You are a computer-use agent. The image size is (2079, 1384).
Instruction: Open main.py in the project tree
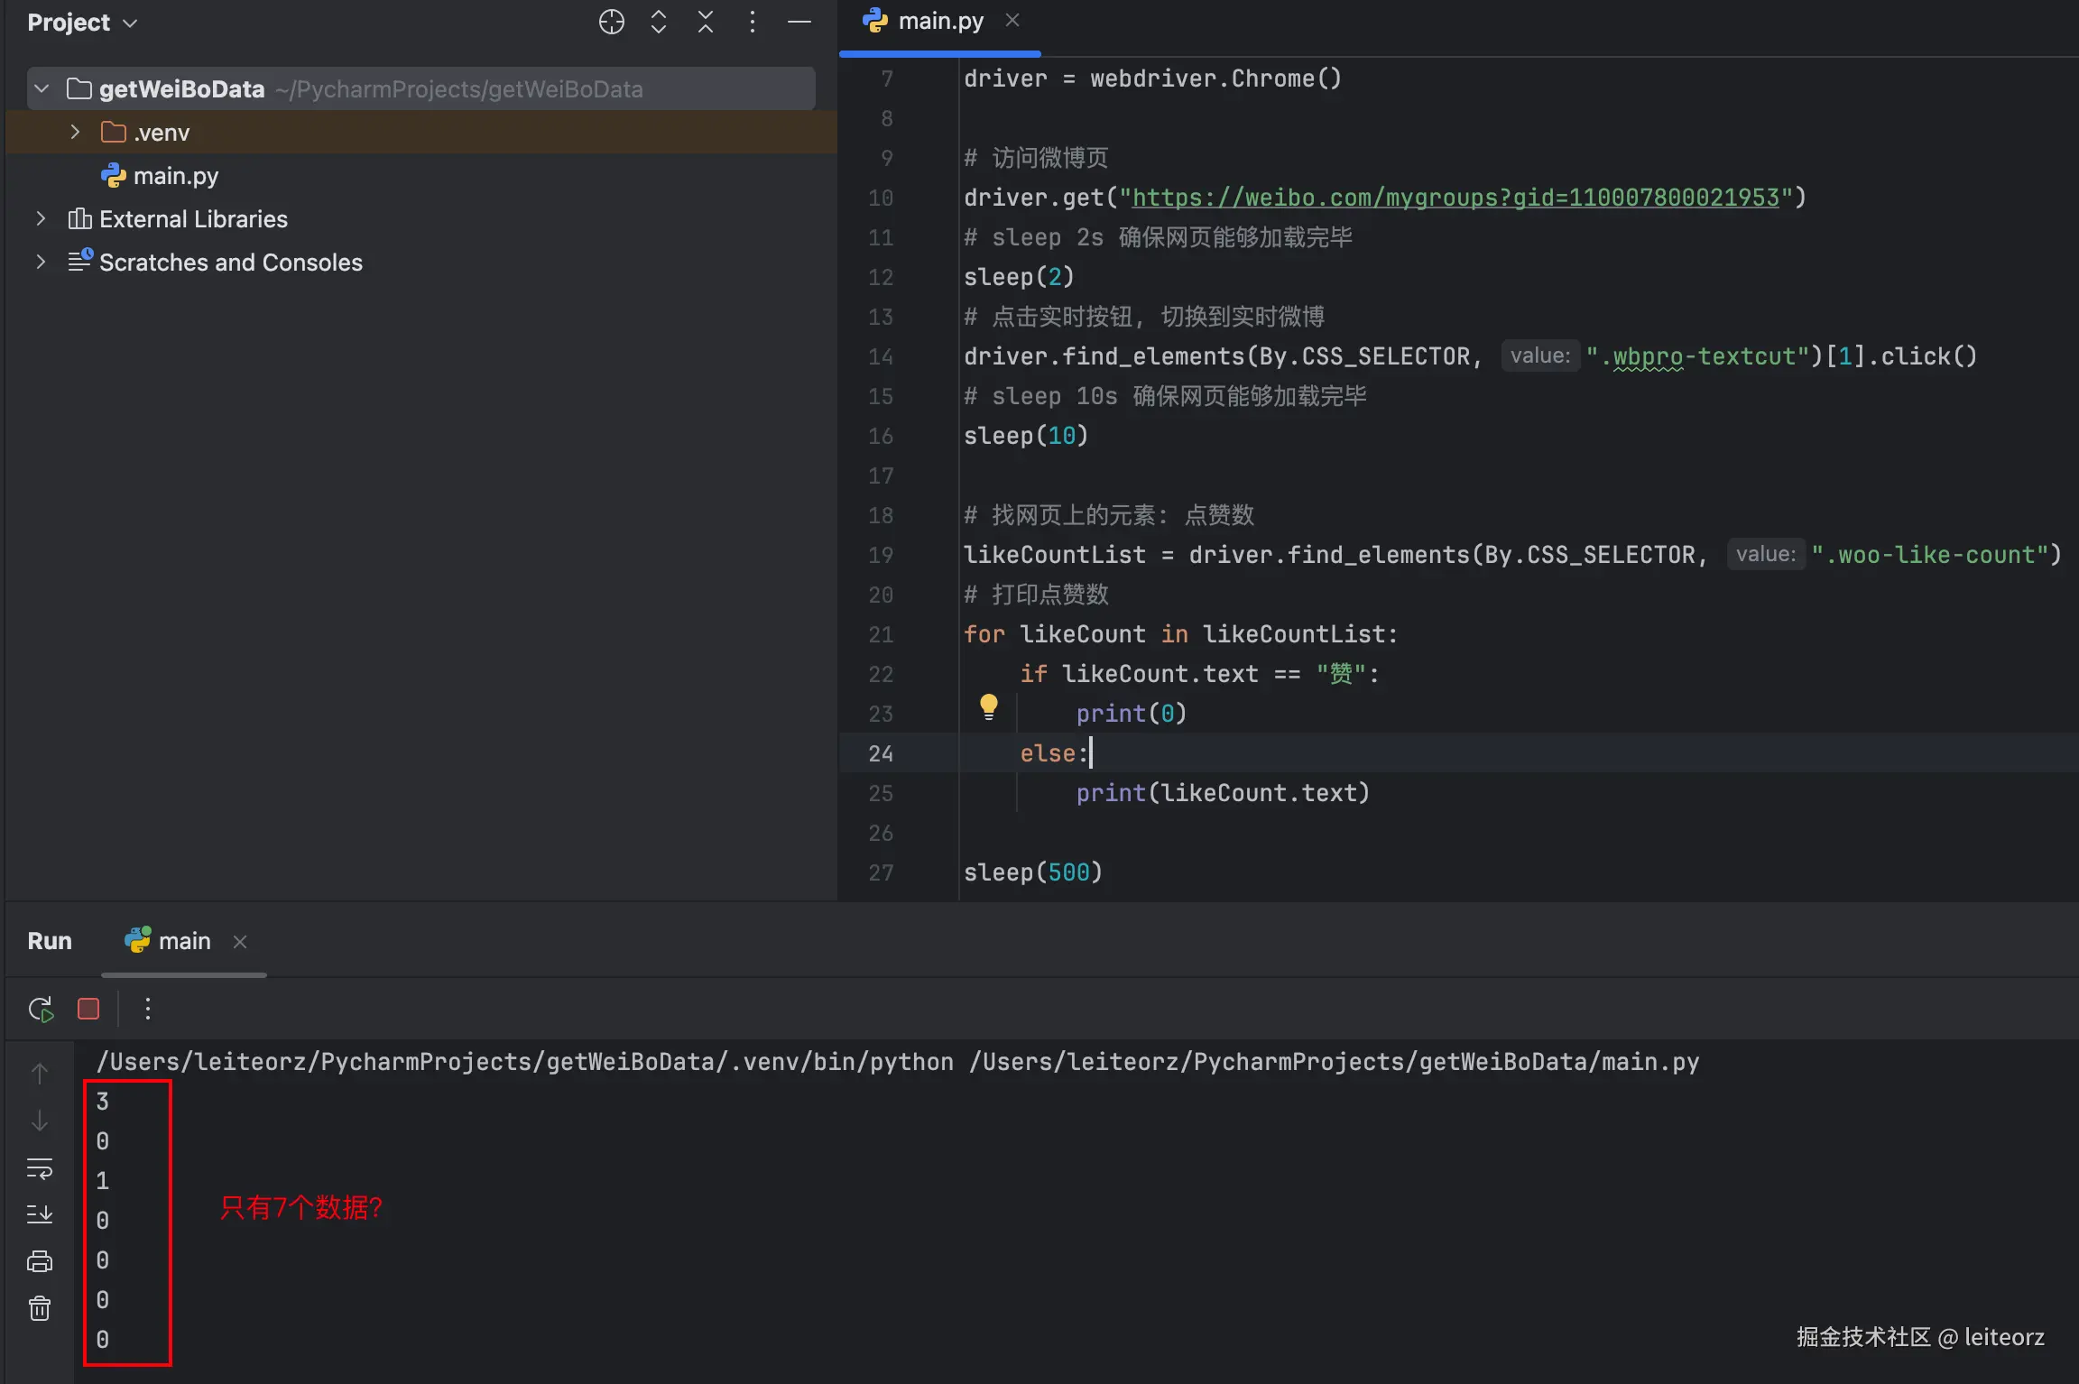[175, 176]
